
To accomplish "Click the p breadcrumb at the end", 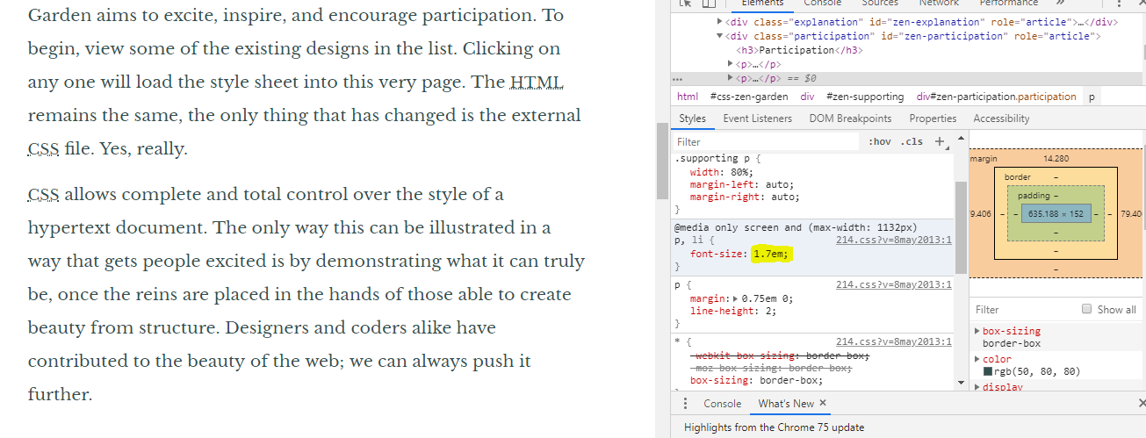I will 1092,97.
